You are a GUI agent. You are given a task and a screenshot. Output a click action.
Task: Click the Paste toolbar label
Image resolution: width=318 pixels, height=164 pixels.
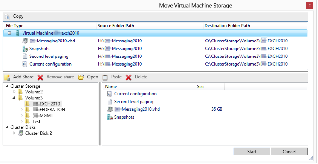point(116,77)
